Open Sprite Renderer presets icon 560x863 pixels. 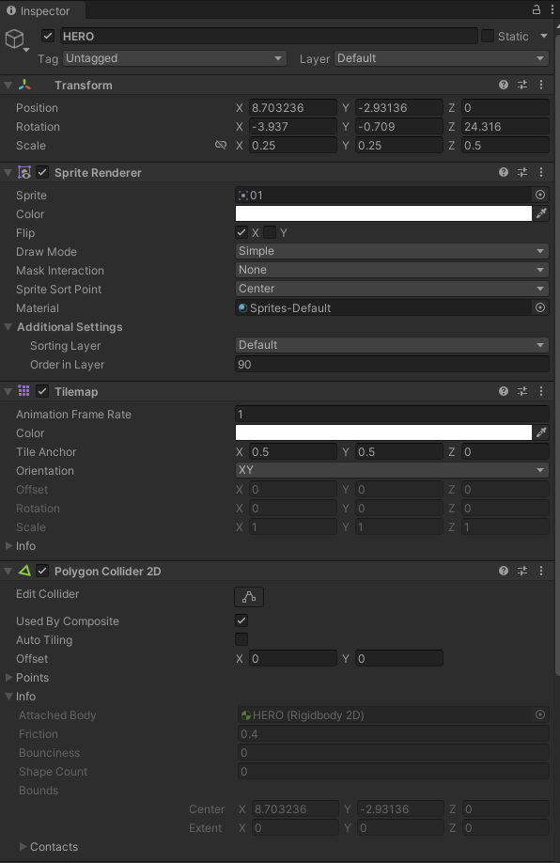[522, 172]
